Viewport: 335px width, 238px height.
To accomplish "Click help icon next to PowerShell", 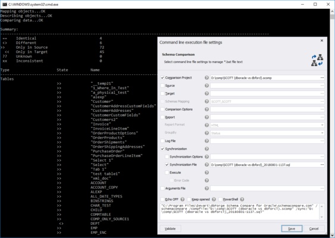I will 242,199.
